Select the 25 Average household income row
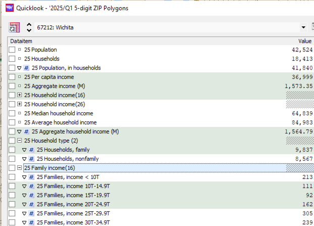Image resolution: width=314 pixels, height=226 pixels. coord(60,122)
